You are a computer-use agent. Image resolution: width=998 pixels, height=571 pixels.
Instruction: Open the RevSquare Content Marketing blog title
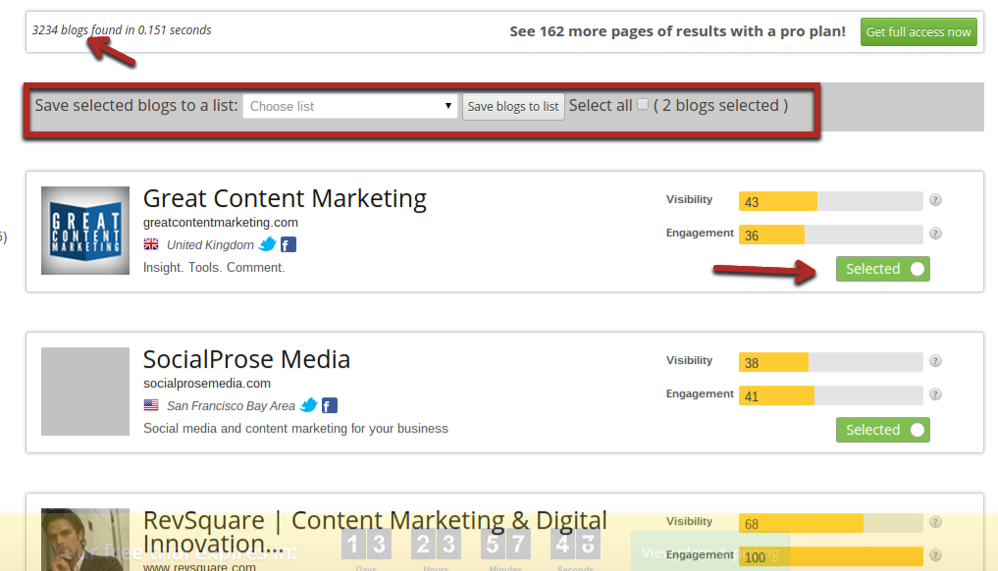pos(375,532)
